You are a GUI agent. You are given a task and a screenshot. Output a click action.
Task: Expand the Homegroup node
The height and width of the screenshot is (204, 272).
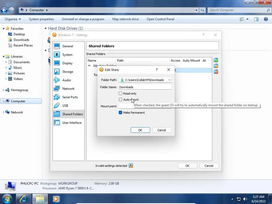pyautogui.click(x=3, y=90)
